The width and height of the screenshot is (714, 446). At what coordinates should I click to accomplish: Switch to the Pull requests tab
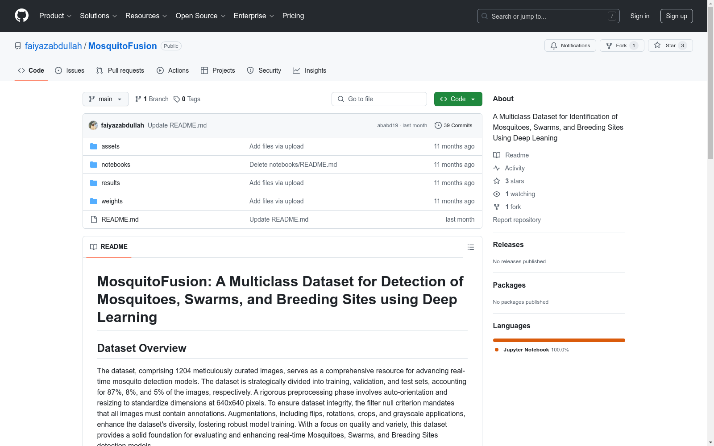click(120, 70)
